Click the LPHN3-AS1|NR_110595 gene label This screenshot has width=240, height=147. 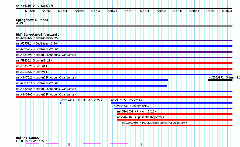(x=32, y=141)
